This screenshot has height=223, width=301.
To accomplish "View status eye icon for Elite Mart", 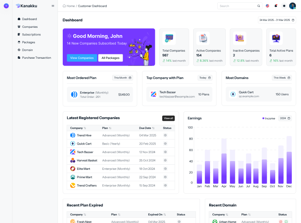I will (x=165, y=169).
